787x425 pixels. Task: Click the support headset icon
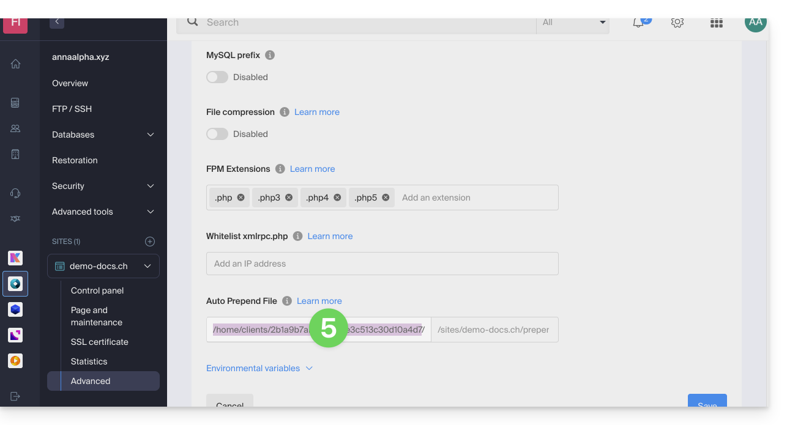15,193
